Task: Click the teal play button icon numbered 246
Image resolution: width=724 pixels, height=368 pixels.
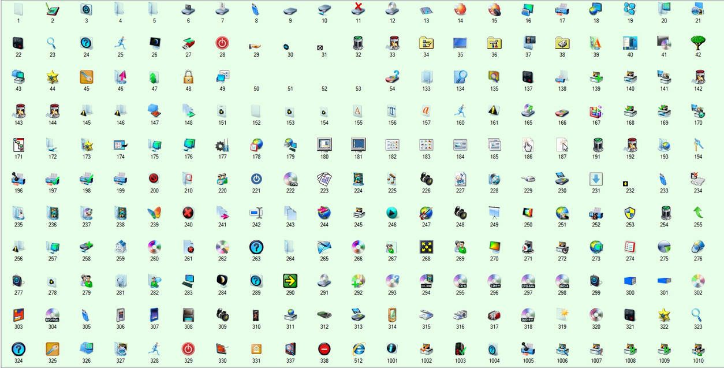Action: click(x=392, y=213)
